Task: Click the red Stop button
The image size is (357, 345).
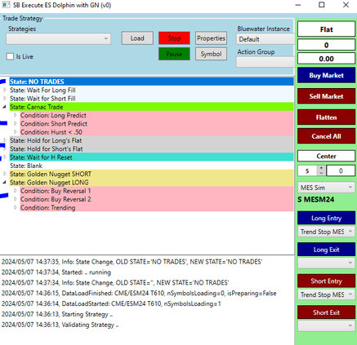Action: tap(174, 38)
